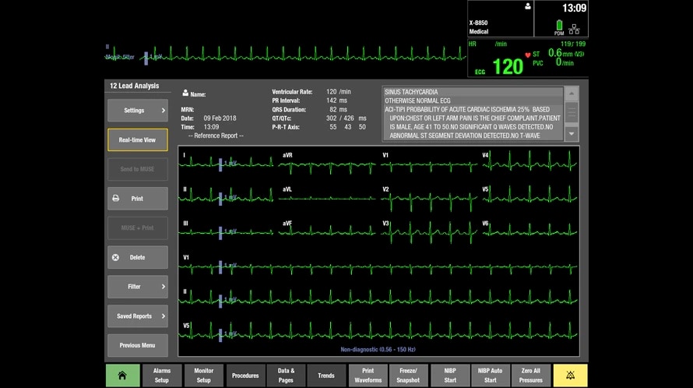
Task: Open the Trends menu
Action: (x=327, y=376)
